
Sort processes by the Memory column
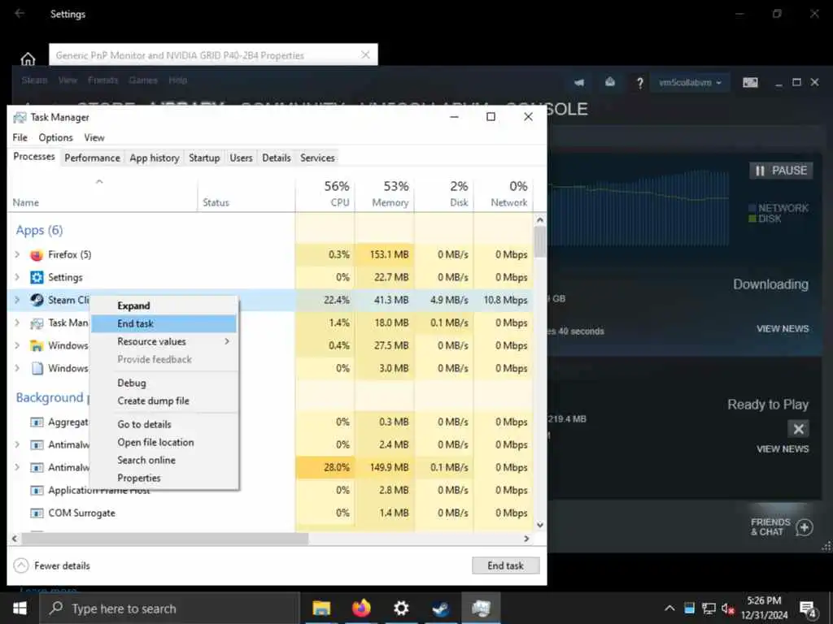[x=385, y=193]
